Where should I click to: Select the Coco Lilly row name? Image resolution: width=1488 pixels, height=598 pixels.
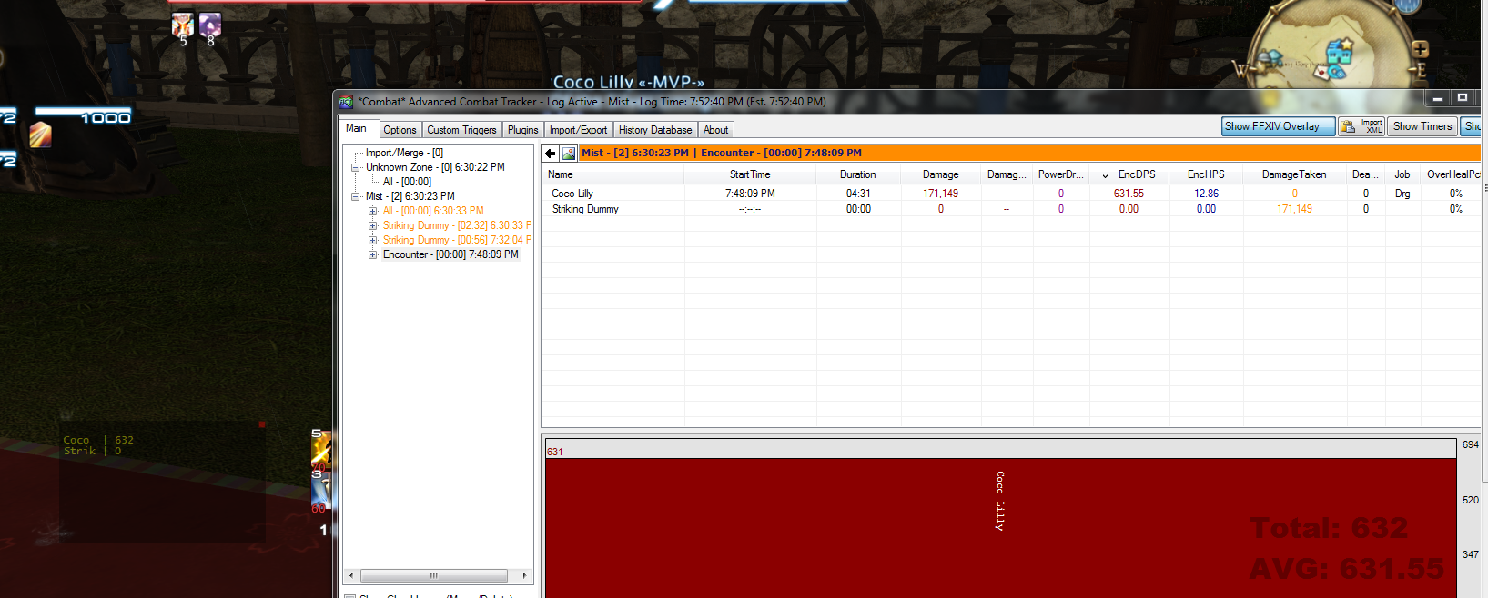[x=572, y=194]
